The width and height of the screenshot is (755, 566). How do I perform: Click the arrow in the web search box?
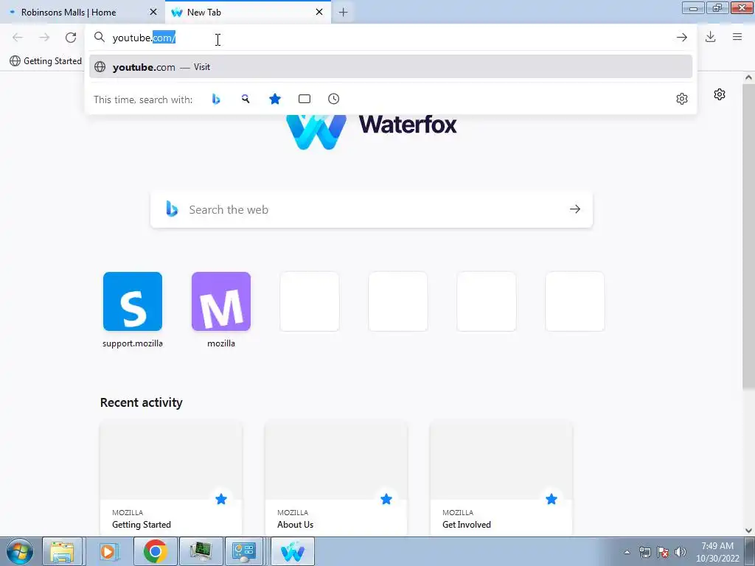pos(575,209)
